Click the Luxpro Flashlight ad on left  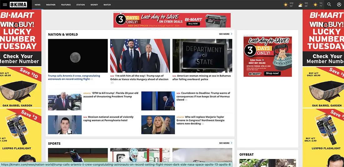(21, 129)
